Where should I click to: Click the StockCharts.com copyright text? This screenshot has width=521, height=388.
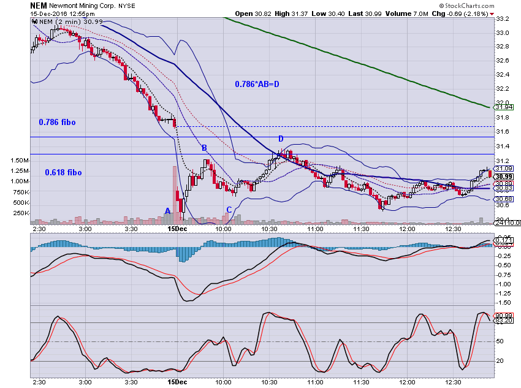click(466, 6)
